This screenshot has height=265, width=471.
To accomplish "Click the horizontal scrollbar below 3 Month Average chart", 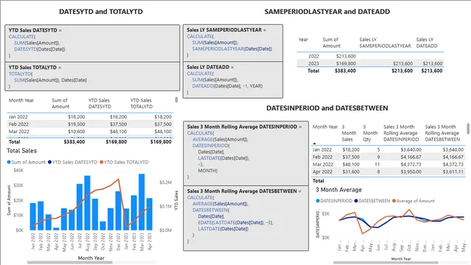I will click(x=386, y=263).
